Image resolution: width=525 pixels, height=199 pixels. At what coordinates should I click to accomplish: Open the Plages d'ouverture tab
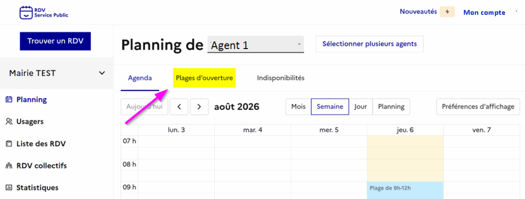(x=204, y=78)
